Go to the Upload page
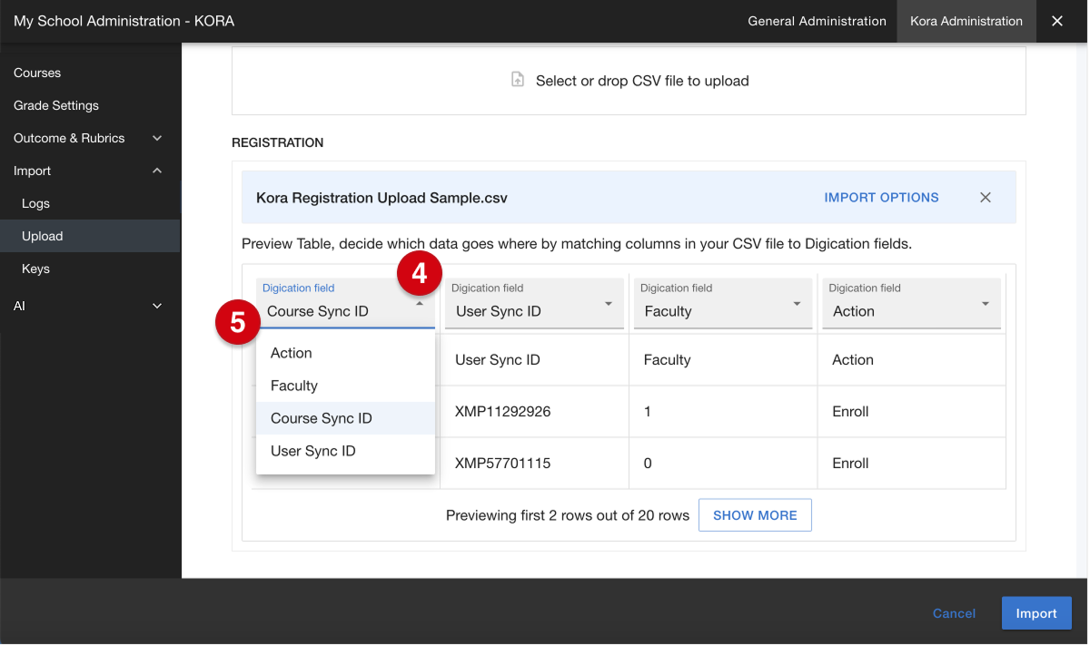The image size is (1090, 645). coord(90,236)
